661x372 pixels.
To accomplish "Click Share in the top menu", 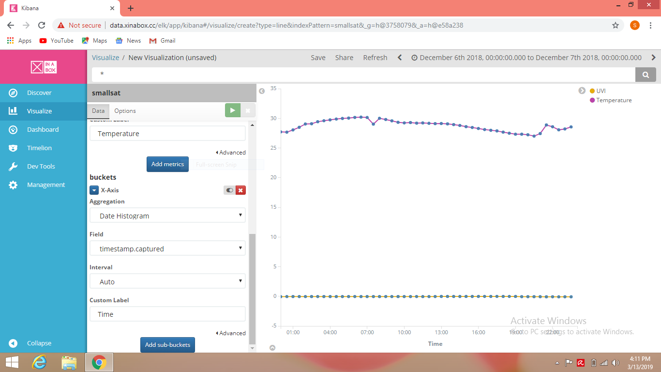I will [344, 58].
